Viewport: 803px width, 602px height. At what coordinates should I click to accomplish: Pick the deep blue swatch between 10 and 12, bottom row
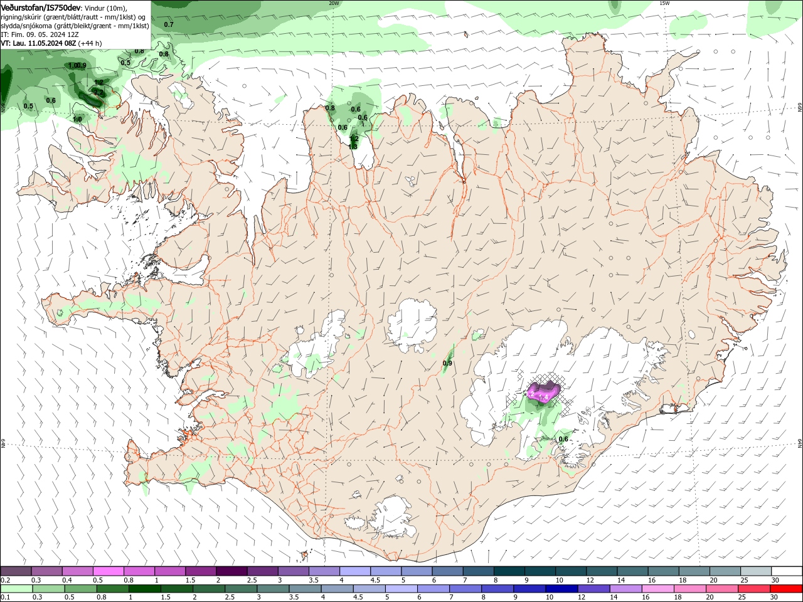[561, 589]
